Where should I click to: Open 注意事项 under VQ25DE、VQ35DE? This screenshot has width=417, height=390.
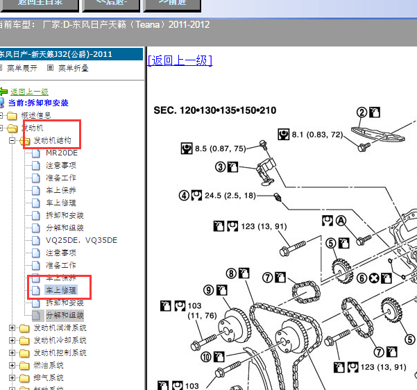pos(61,253)
